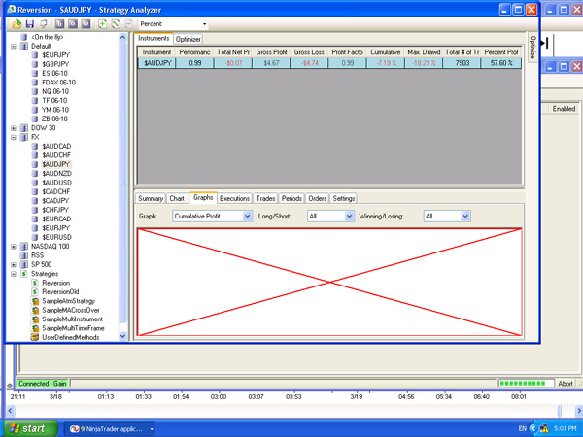Select $AUDJPY in the FX tree
The image size is (583, 437).
(x=56, y=164)
